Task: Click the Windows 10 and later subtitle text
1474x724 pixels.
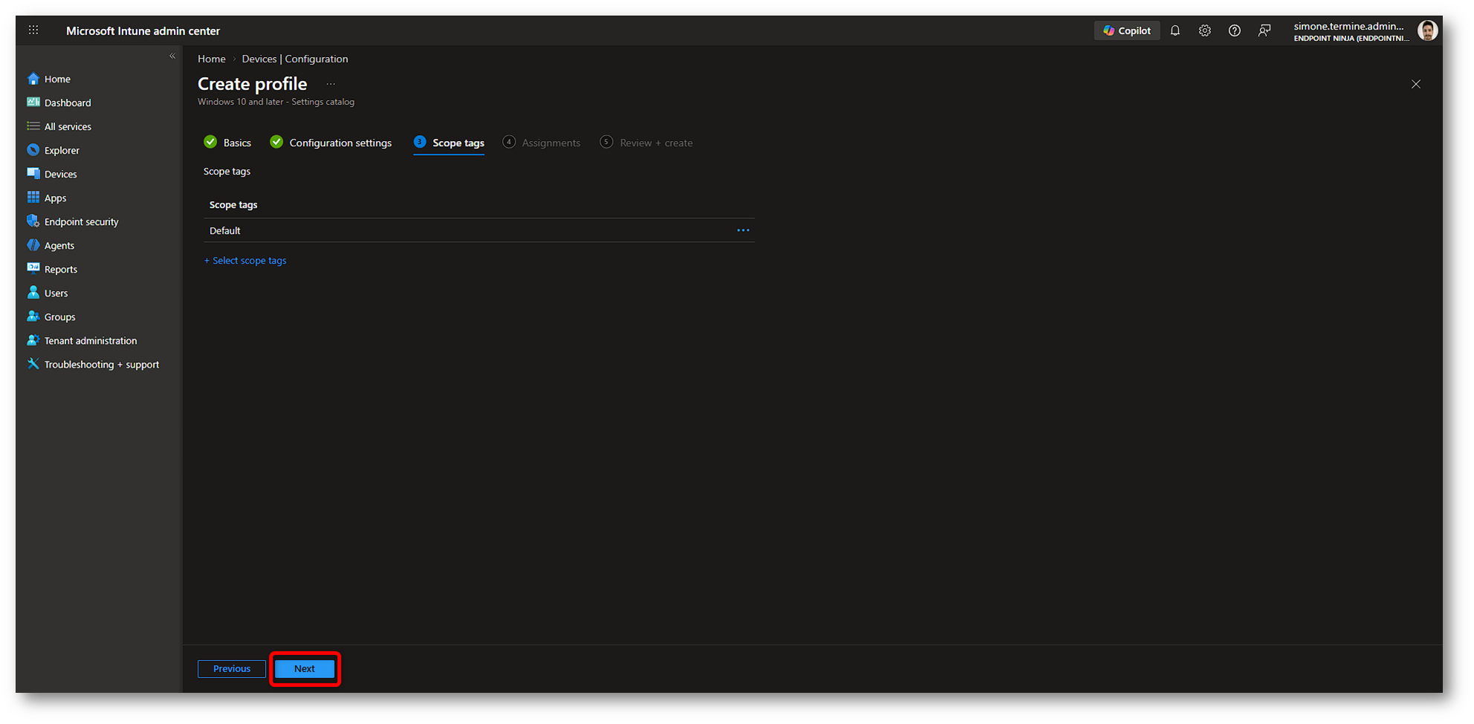Action: pos(276,102)
